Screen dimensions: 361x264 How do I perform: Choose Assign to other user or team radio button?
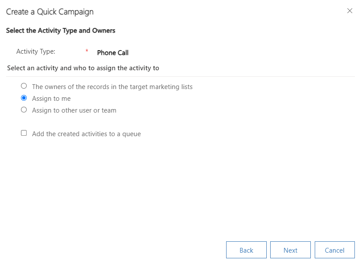(x=24, y=110)
